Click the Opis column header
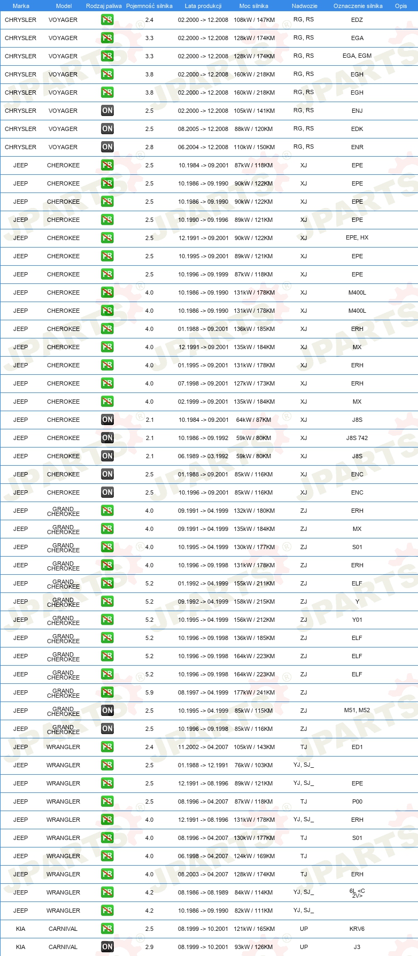The width and height of the screenshot is (418, 956). 401,6
